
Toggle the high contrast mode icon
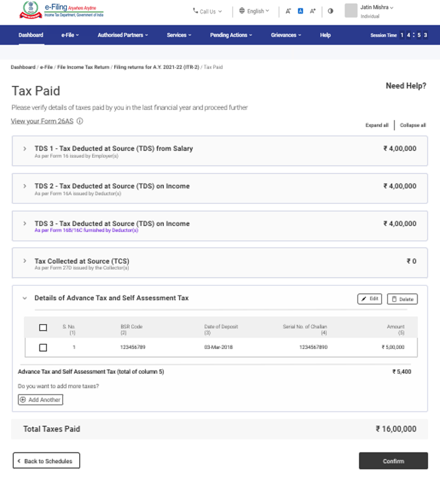click(330, 11)
